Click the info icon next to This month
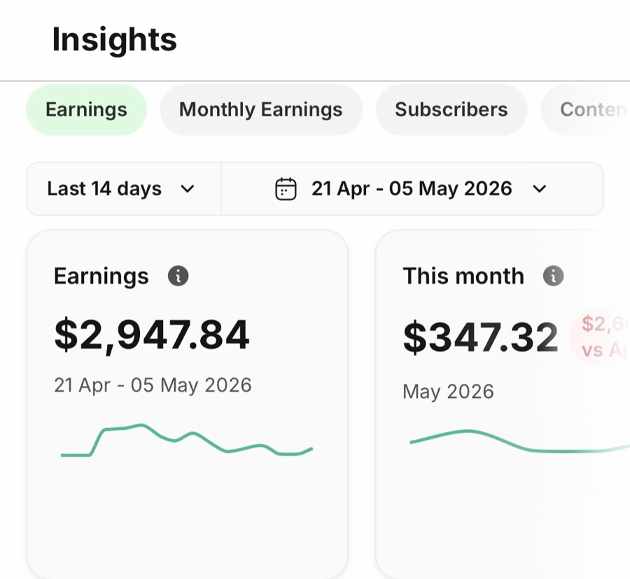 click(x=553, y=276)
